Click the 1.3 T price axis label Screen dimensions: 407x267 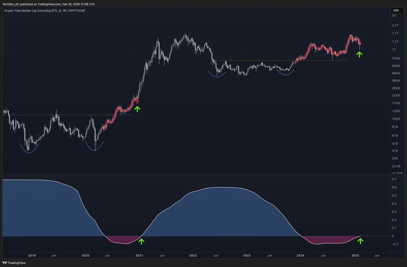pyautogui.click(x=395, y=41)
